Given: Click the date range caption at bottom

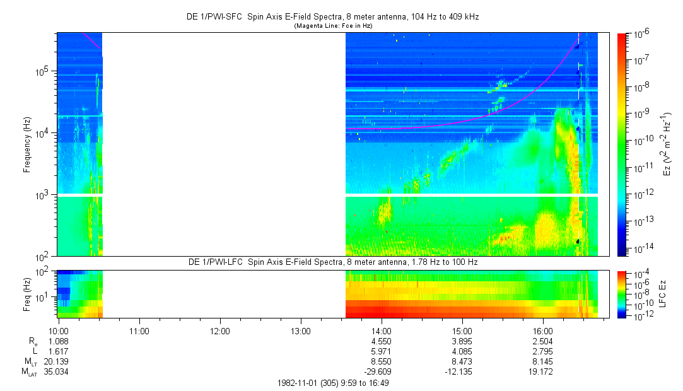Looking at the screenshot, I should [337, 383].
